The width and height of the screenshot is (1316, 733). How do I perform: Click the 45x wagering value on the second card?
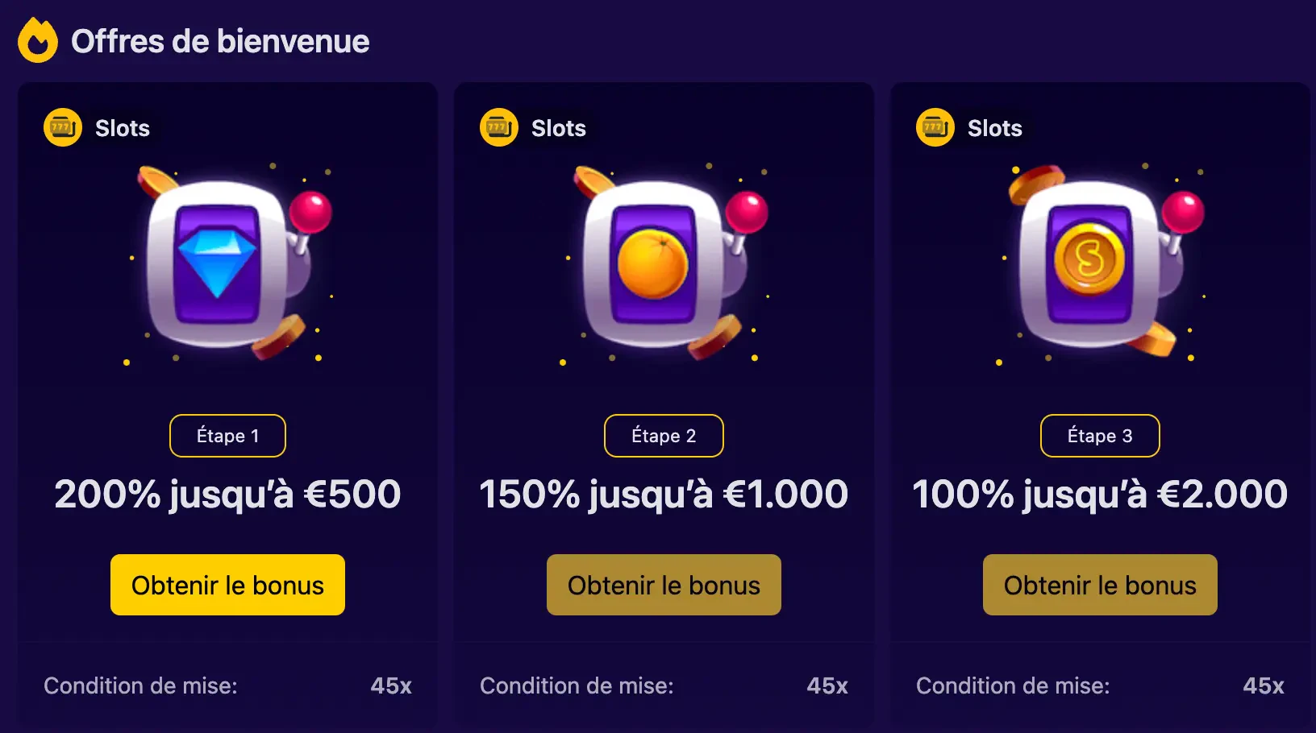(x=827, y=685)
